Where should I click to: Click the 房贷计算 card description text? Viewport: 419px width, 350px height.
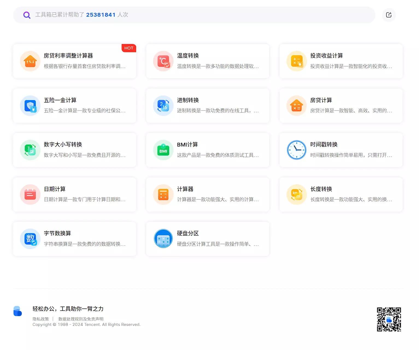(x=351, y=111)
